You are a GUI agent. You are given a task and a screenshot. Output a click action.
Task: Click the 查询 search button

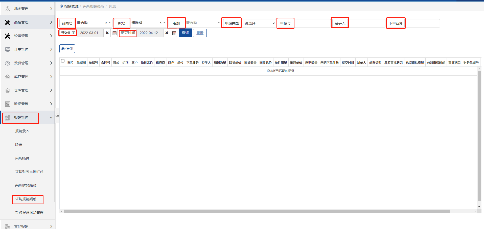point(186,33)
